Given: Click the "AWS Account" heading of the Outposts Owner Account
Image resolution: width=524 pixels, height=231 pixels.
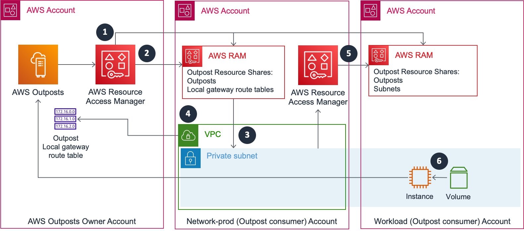Looking at the screenshot, I should pos(51,10).
